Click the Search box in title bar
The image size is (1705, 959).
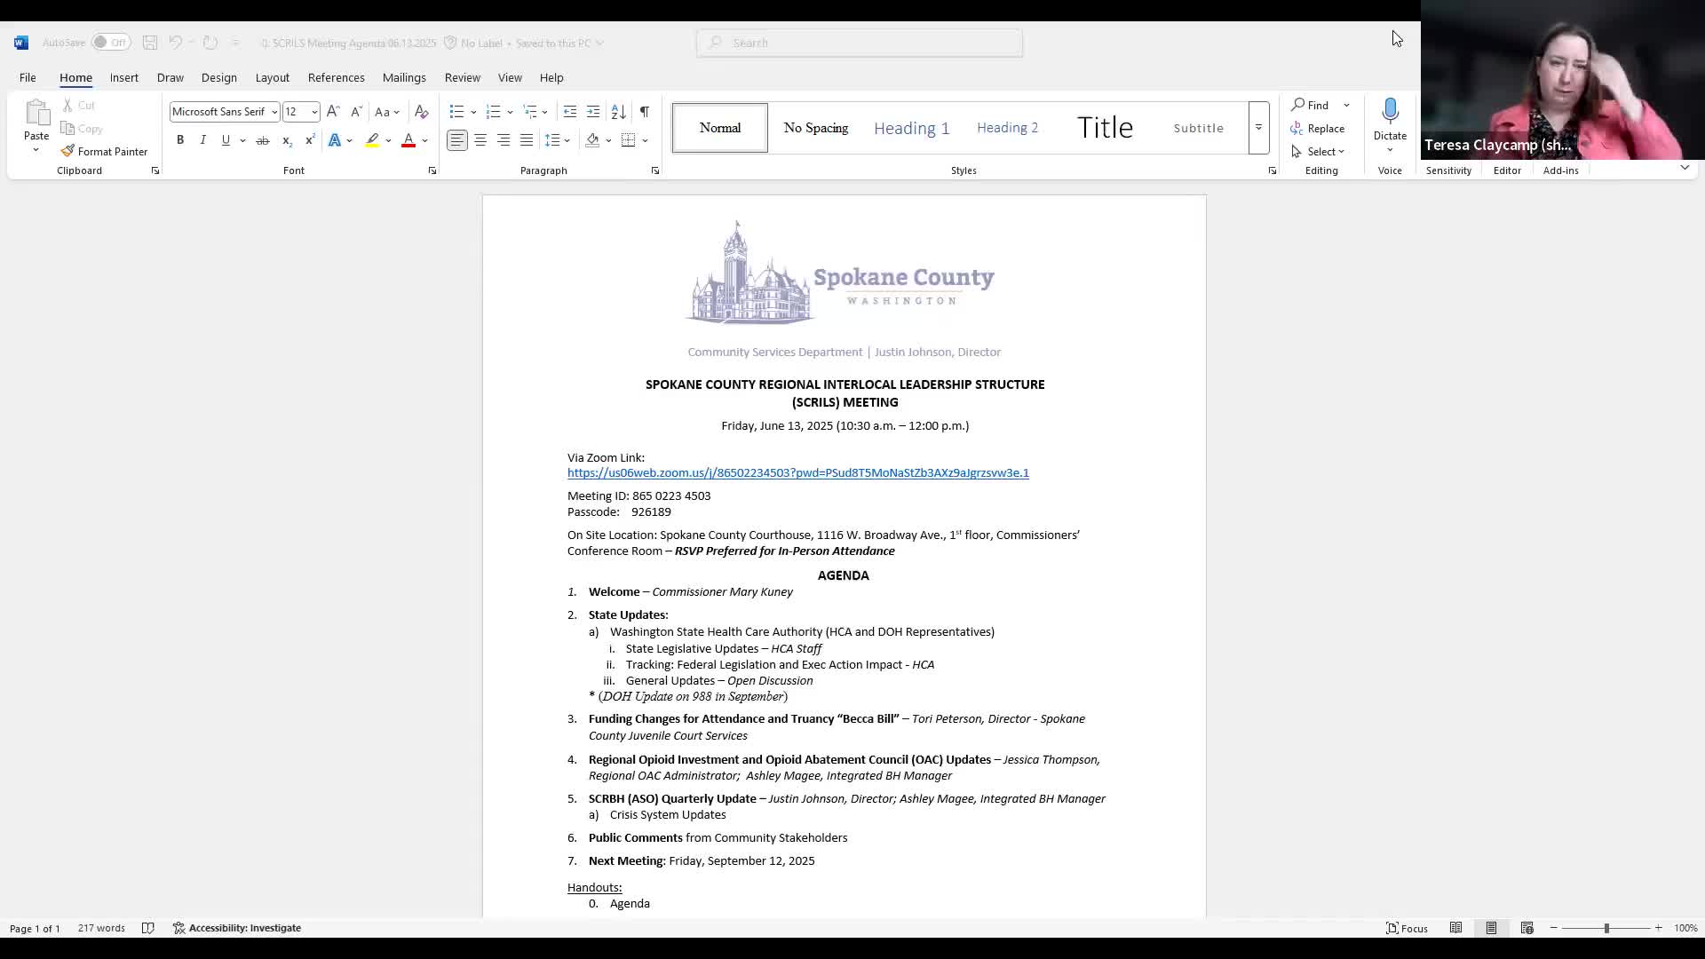click(860, 43)
